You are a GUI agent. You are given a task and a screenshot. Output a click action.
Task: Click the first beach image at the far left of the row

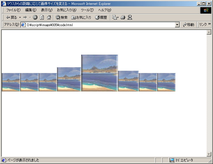[x=11, y=82]
